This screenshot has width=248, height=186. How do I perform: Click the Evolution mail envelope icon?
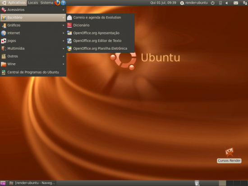click(69, 18)
